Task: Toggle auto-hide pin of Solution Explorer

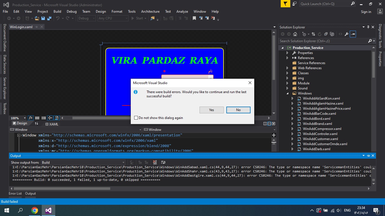Action: click(368, 27)
